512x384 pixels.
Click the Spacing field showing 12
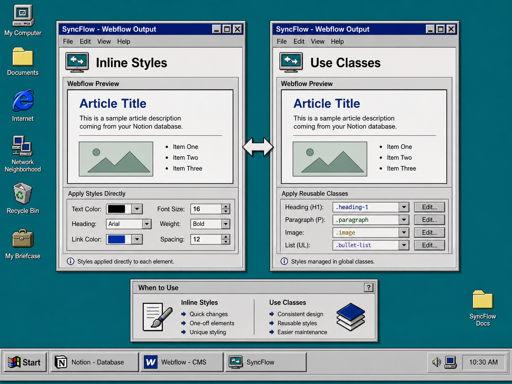[206, 239]
